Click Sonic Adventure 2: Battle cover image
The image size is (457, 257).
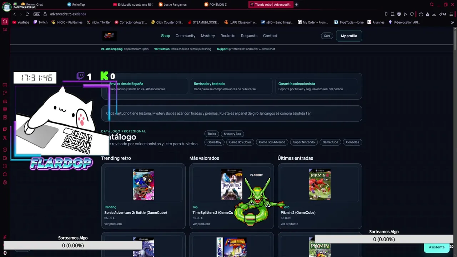[x=144, y=185]
